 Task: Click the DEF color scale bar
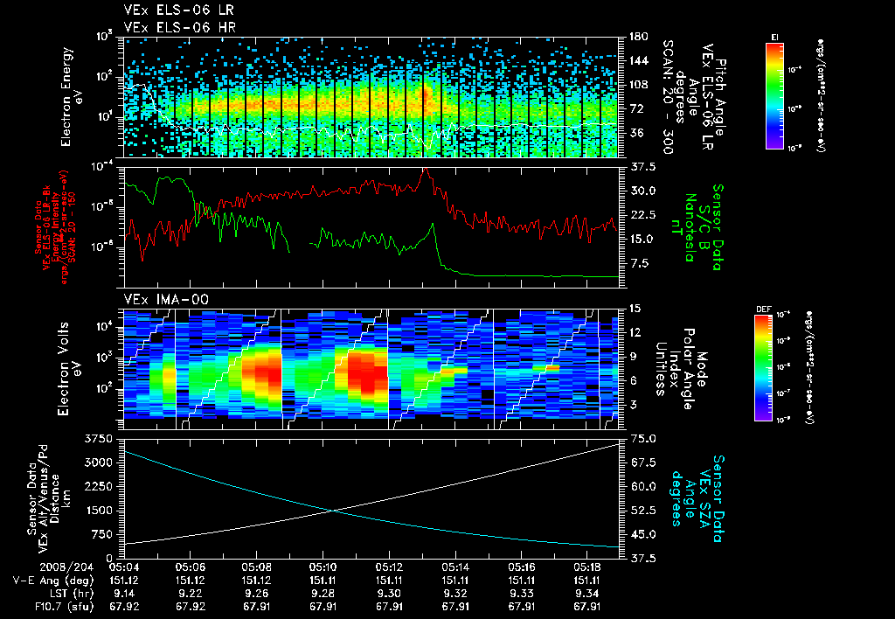pyautogui.click(x=763, y=368)
